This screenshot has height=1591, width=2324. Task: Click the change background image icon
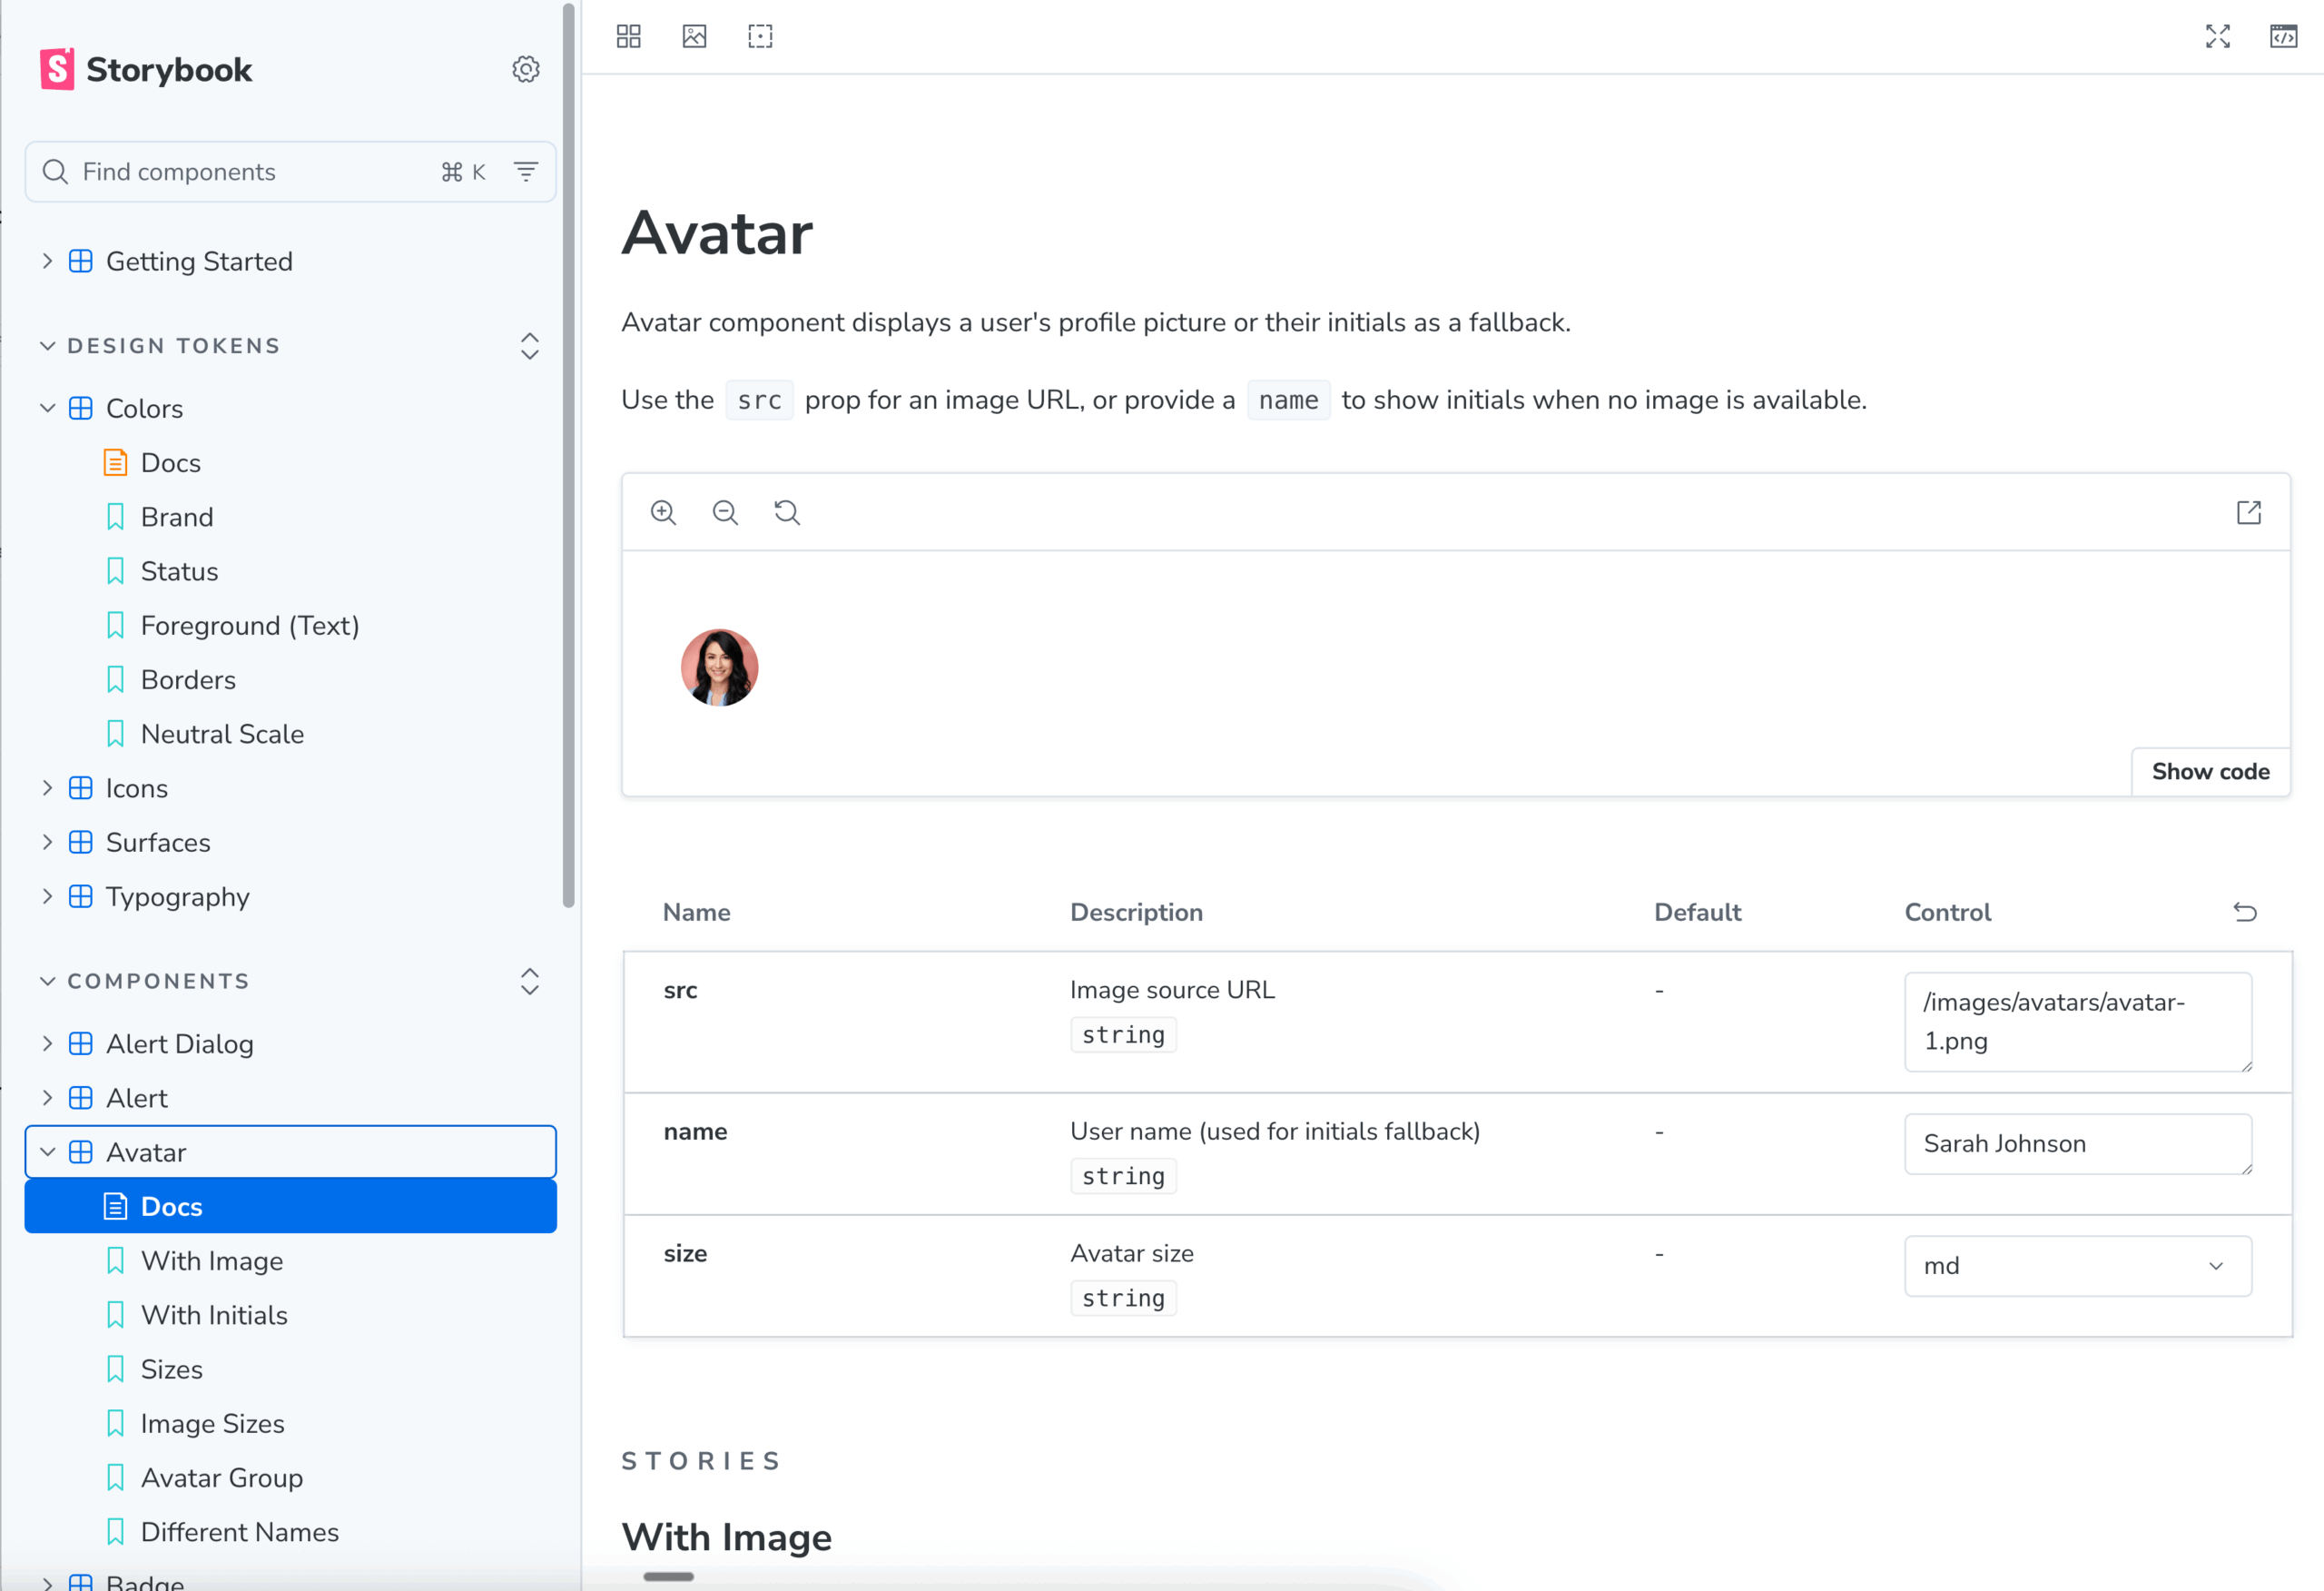tap(694, 37)
